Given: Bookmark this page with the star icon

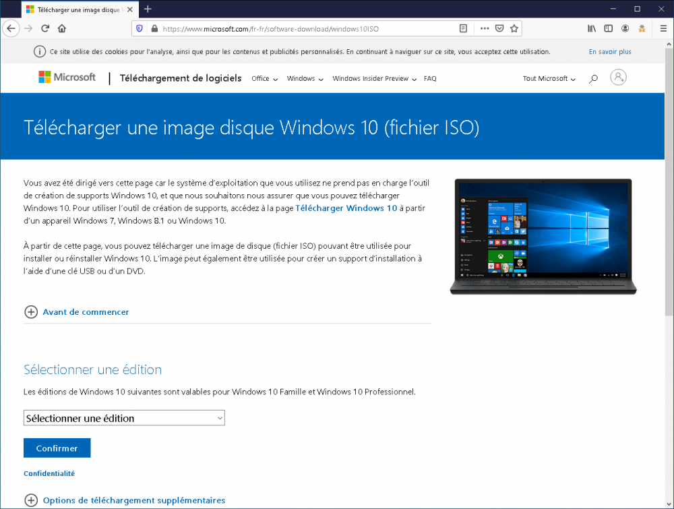Looking at the screenshot, I should [x=514, y=29].
